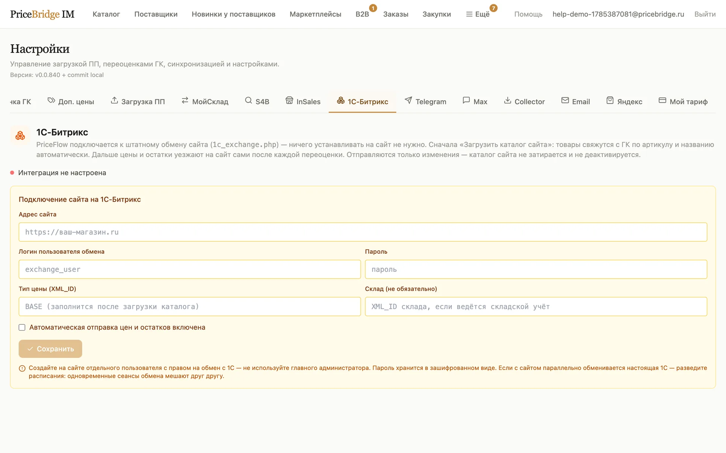Open the B2B section
This screenshot has height=453, width=726.
[362, 14]
